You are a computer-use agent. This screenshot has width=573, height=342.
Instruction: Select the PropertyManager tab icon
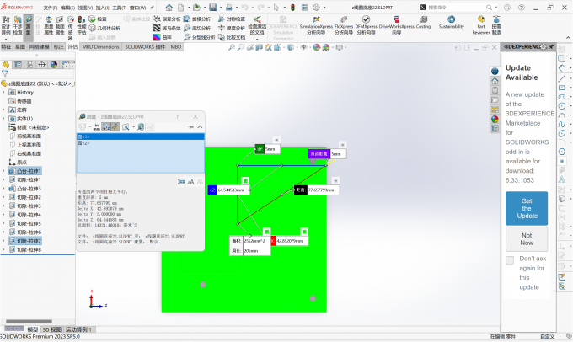point(18,65)
